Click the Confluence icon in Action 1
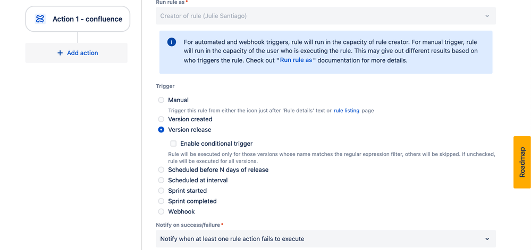Viewport: 531px width, 250px height. (40, 19)
